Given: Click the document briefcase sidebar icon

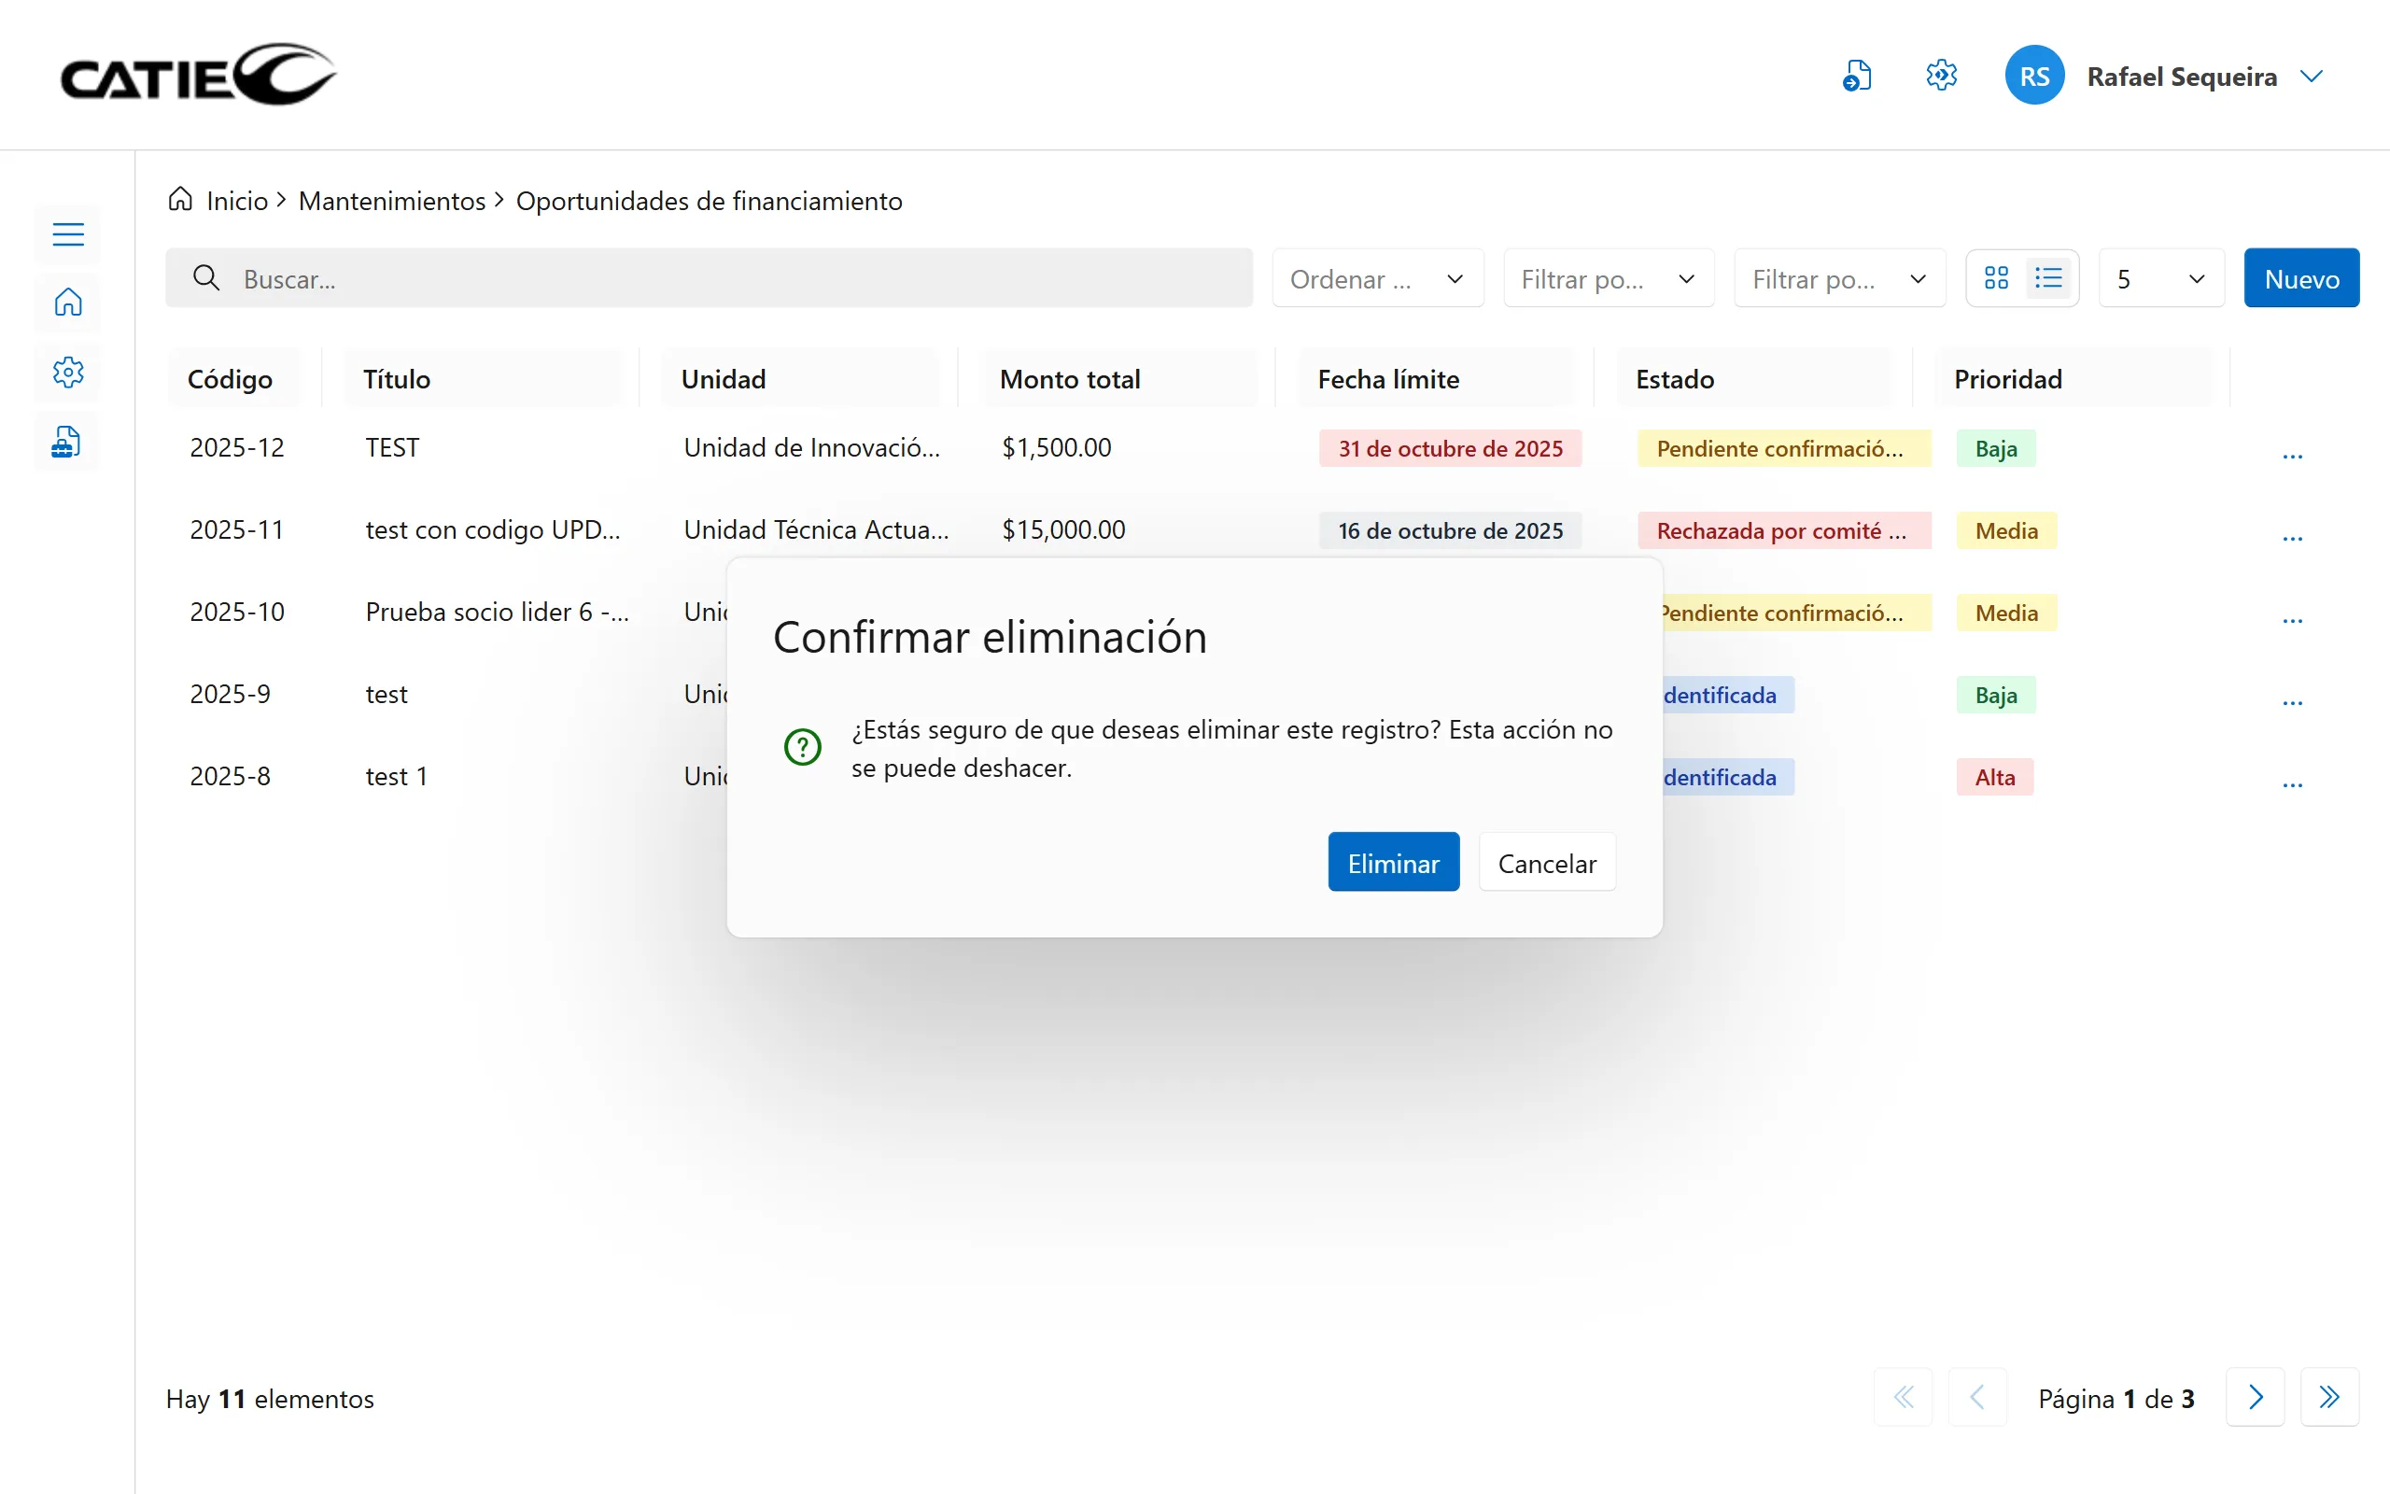Looking at the screenshot, I should (66, 442).
